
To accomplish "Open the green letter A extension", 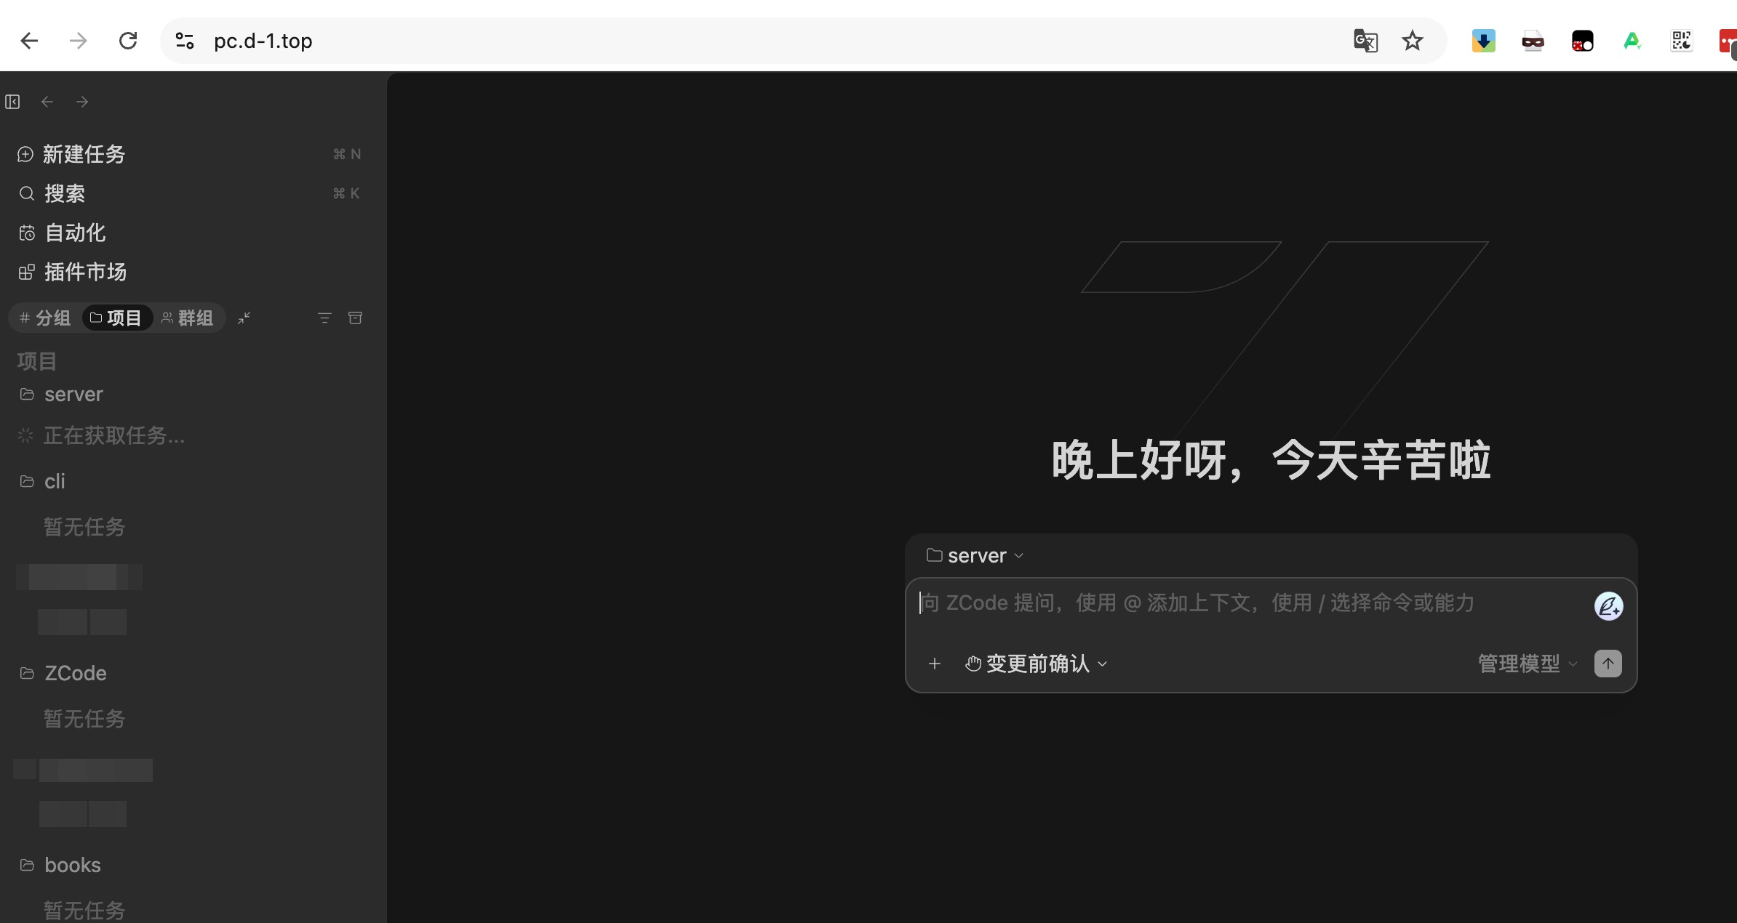I will click(1632, 41).
